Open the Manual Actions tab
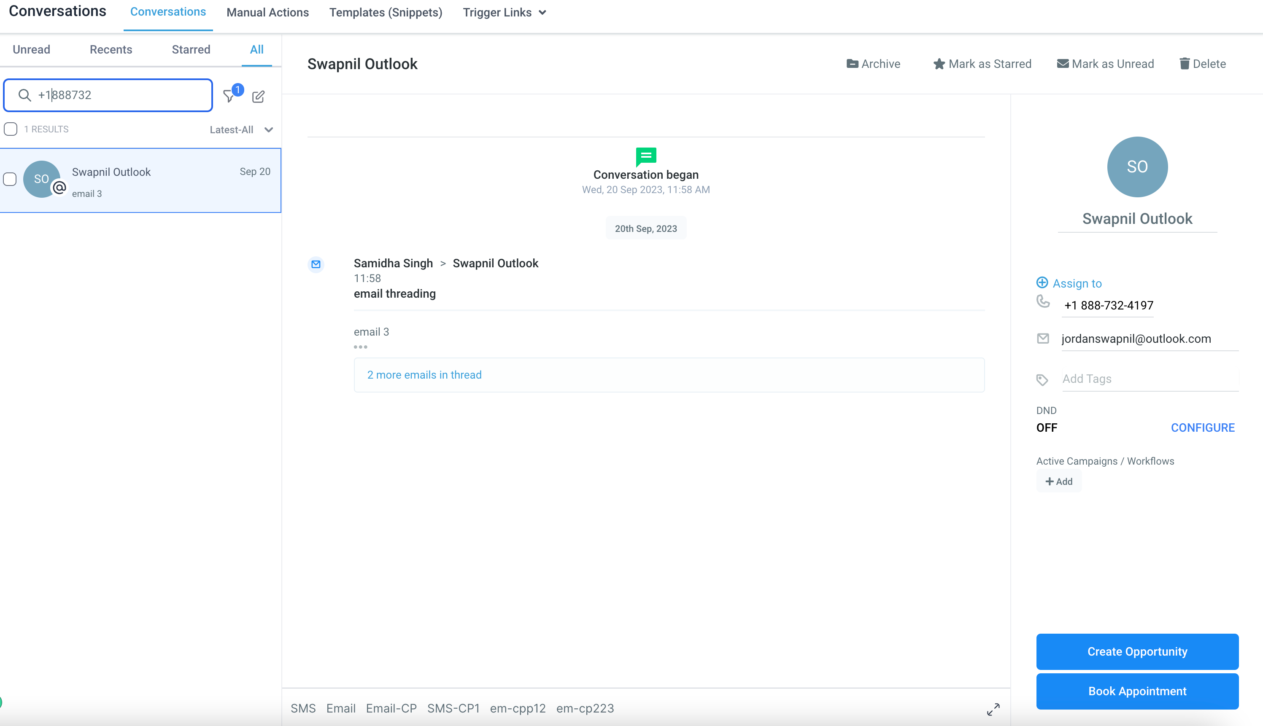1263x726 pixels. [267, 13]
